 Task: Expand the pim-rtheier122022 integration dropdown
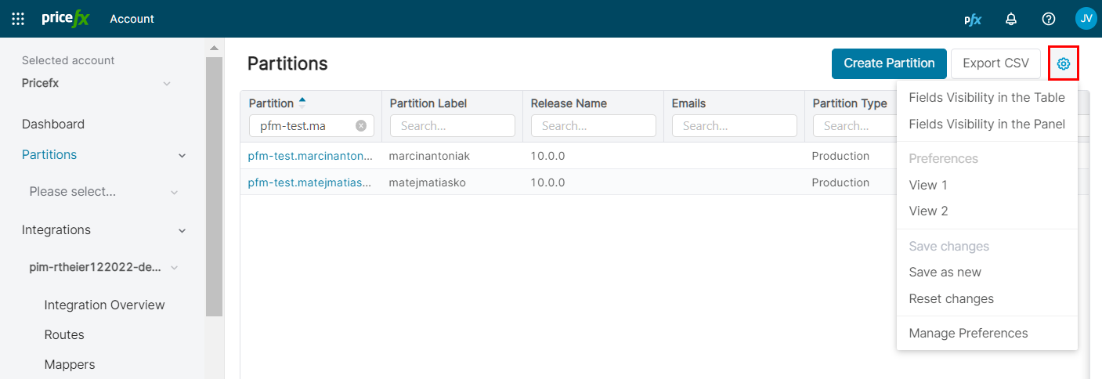point(174,268)
